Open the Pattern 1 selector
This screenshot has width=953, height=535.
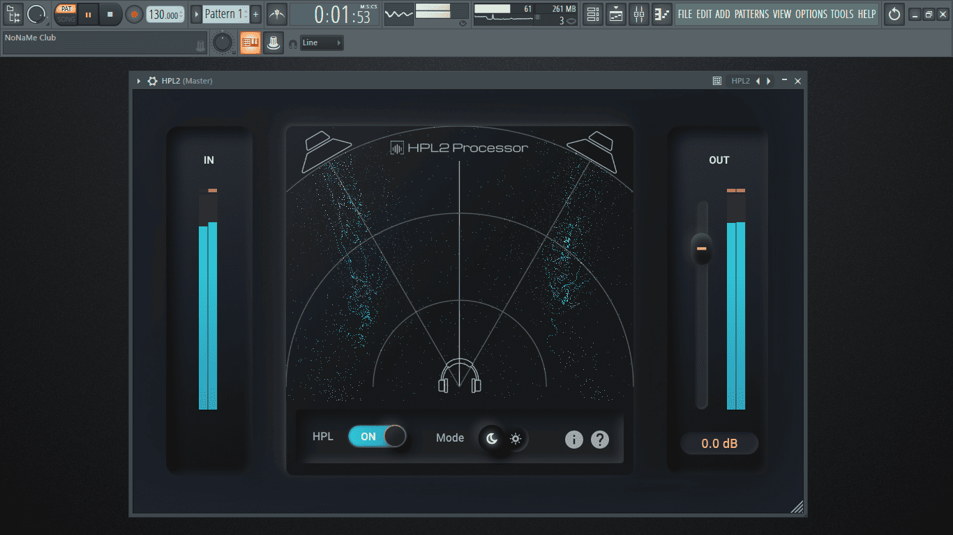point(226,14)
